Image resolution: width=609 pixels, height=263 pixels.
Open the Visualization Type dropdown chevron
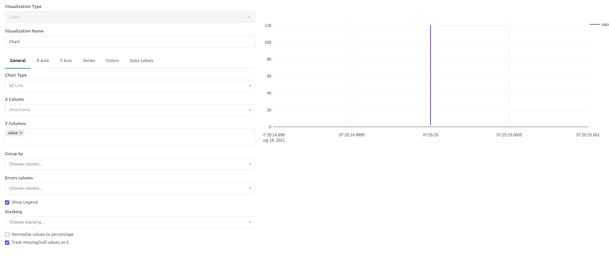point(249,17)
